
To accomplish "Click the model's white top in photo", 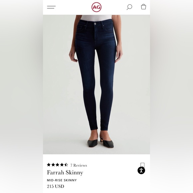I will point(96,18).
